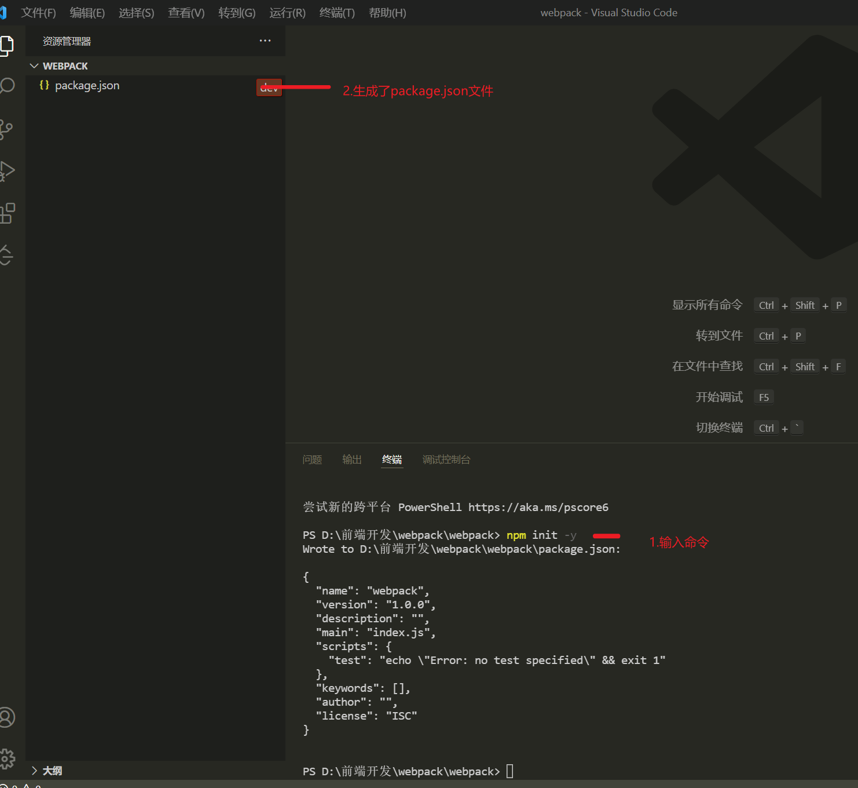Open the activity bar icon below Extensions
The height and width of the screenshot is (788, 858).
tap(6, 255)
